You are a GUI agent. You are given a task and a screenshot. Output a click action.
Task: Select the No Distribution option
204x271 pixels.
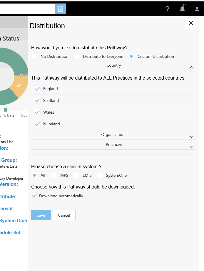tap(35, 56)
